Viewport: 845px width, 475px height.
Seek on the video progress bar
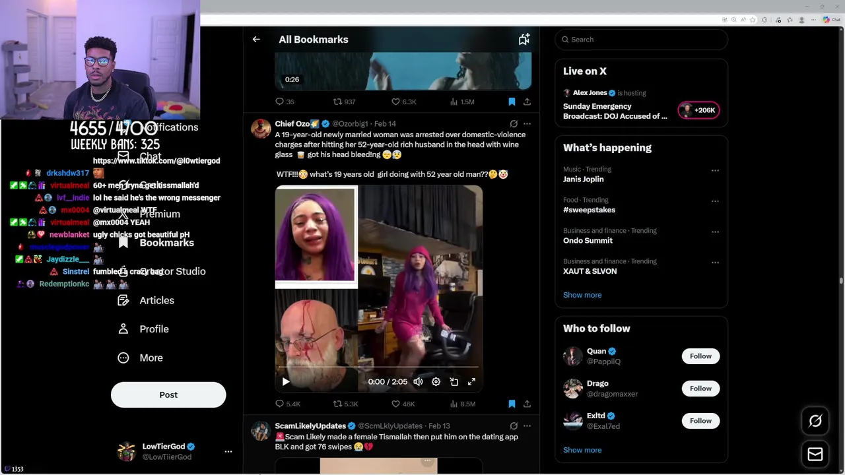pyautogui.click(x=378, y=367)
